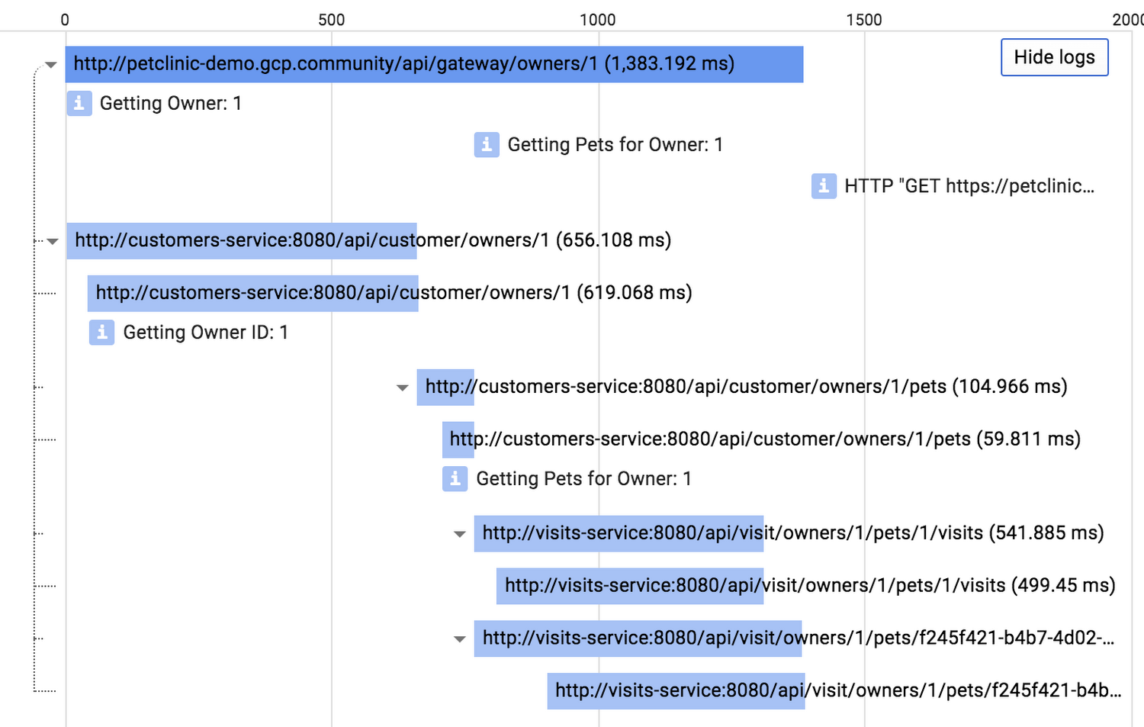The height and width of the screenshot is (727, 1144).
Task: Click customers-service log text 'Getting Pets for Owner: 1'
Action: tap(584, 478)
